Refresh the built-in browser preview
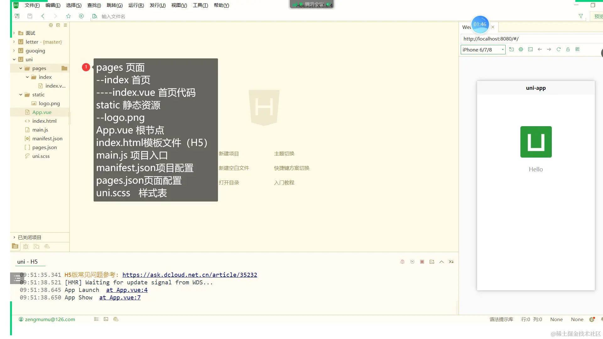This screenshot has height=339, width=603. click(558, 49)
